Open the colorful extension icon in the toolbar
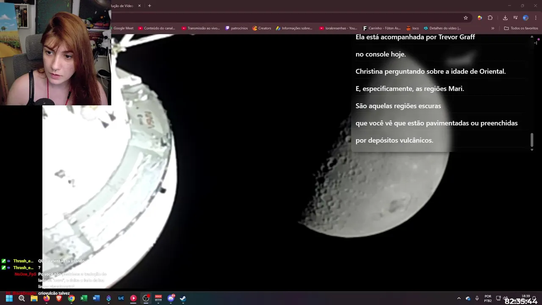The height and width of the screenshot is (305, 542). (480, 18)
